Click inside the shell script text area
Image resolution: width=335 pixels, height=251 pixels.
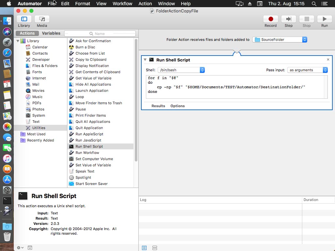point(237,87)
